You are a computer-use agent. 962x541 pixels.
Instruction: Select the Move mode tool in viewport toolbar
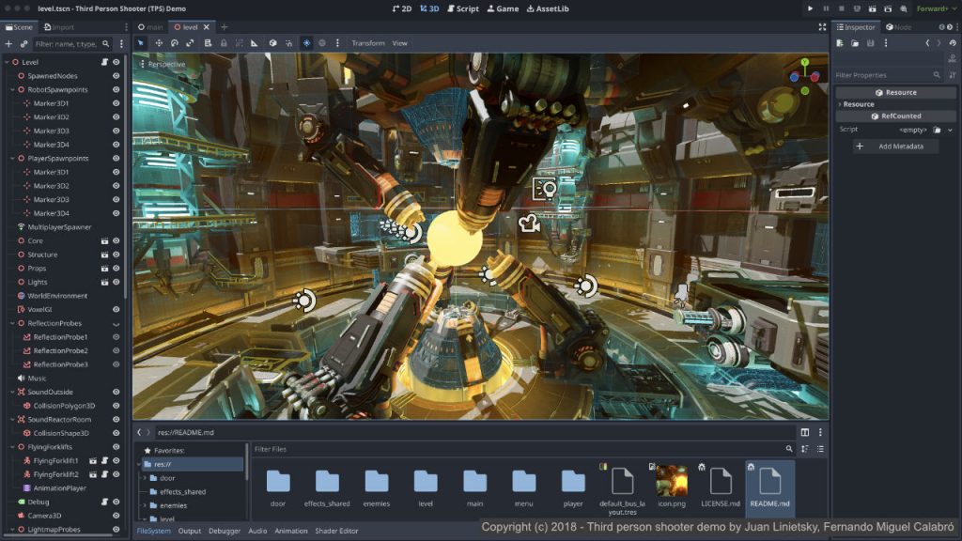(x=158, y=43)
